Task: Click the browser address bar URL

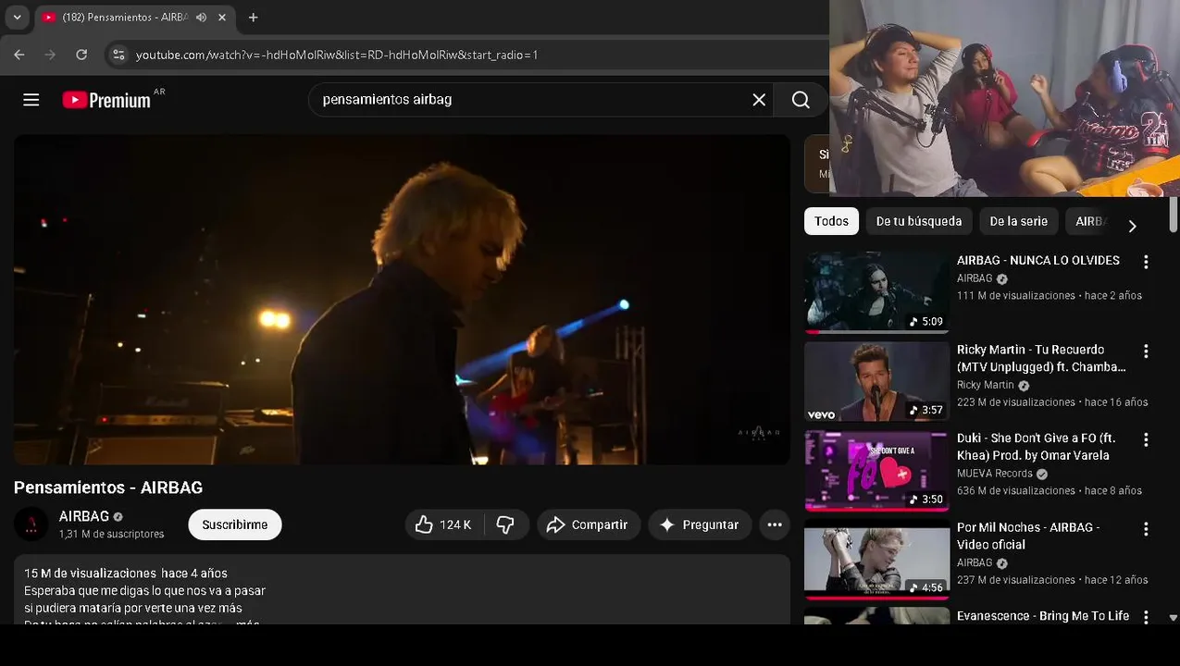Action: point(337,55)
